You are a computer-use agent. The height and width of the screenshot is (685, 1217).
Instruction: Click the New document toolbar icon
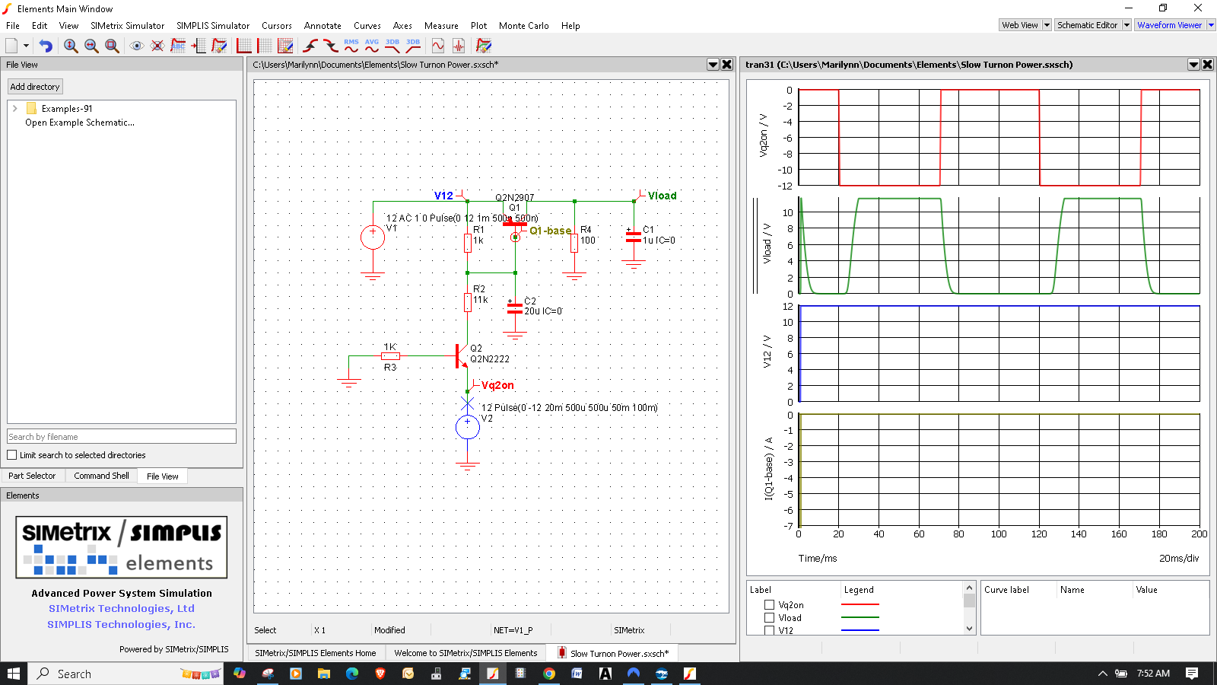[11, 46]
